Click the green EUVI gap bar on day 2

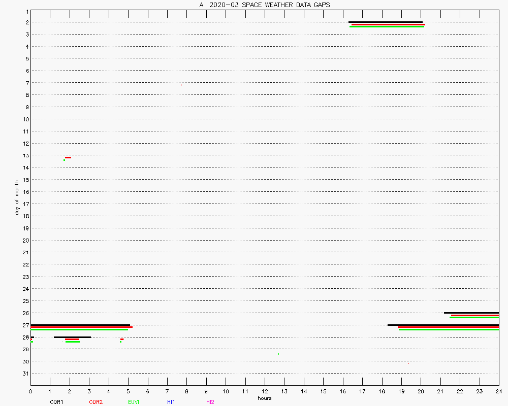point(387,26)
